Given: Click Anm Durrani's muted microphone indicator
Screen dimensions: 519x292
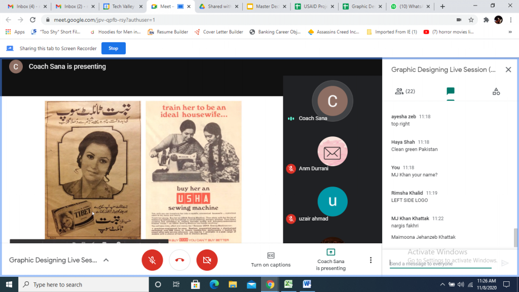Looking at the screenshot, I should (x=291, y=168).
